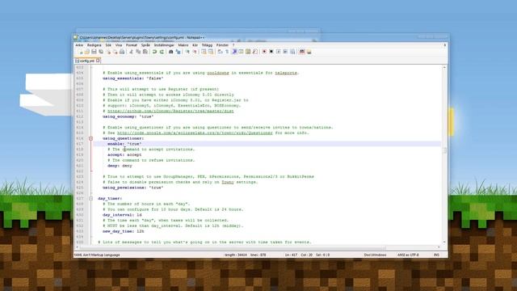Toggle the Indent Guide toolbar icon
Screen dimensions: 517x291
(234, 52)
